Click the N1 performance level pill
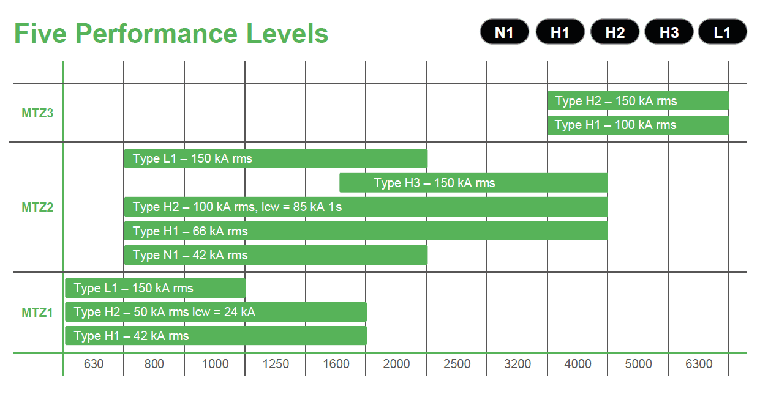The height and width of the screenshot is (400, 779). click(503, 32)
